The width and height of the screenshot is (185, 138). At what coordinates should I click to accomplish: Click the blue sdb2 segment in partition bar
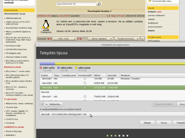[x=47, y=64]
